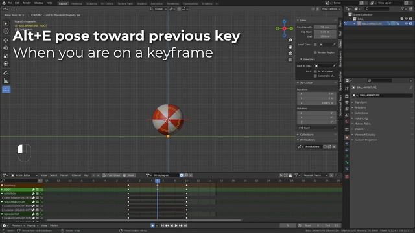The width and height of the screenshot is (415, 233).
Task: Toggle Local Camera checkbox
Action: (315, 45)
